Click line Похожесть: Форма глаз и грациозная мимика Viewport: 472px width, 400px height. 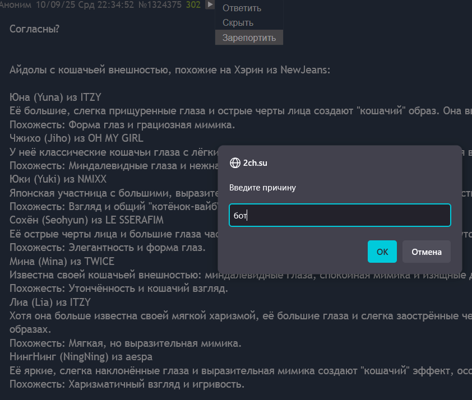122,124
